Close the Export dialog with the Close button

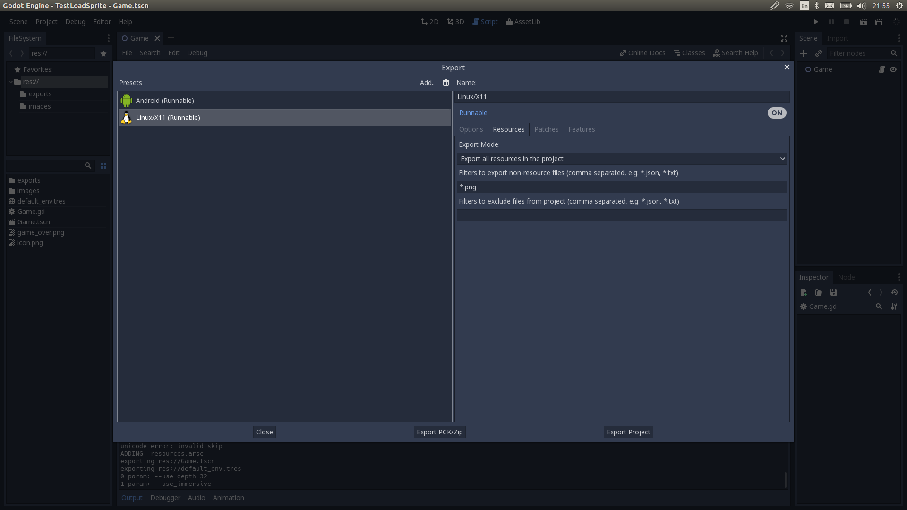(264, 432)
